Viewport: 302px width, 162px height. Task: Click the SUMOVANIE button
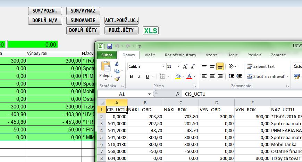(x=83, y=21)
